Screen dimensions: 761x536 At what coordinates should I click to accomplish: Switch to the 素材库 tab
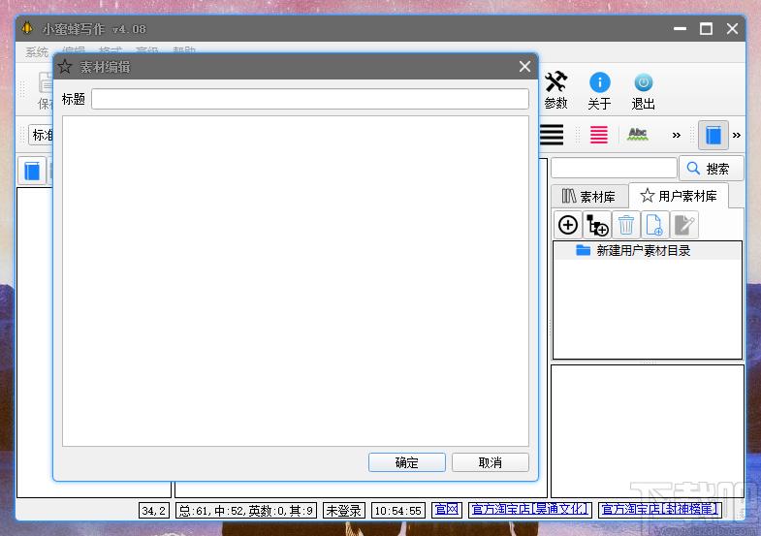coord(589,196)
